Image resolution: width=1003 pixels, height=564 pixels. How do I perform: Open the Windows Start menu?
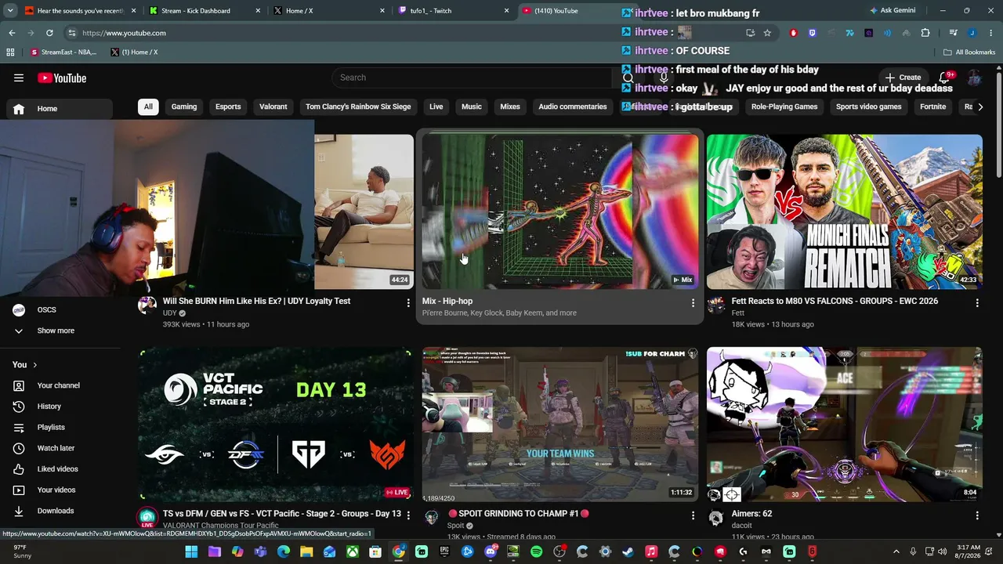(x=191, y=551)
